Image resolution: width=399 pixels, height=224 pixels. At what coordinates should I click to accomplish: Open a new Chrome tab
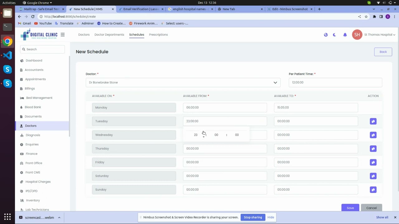[319, 9]
